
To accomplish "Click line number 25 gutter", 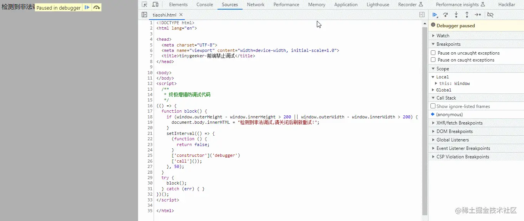I will [151, 155].
